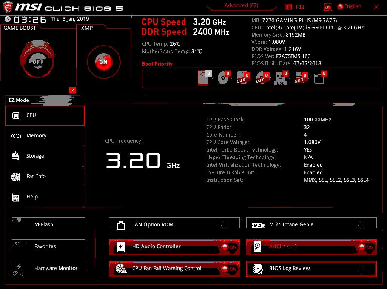
Task: Click the F12 screenshot label
Action: [300, 7]
